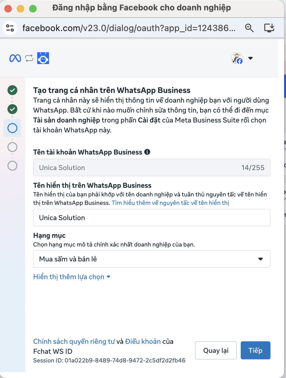Screen dimensions: 286x378
Task: Open the account switcher dropdown arrow
Action: (x=251, y=58)
